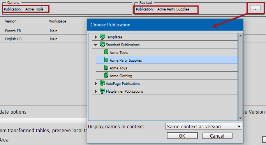Expand the AutoPage Publications node
This screenshot has width=266, height=145.
[96, 83]
